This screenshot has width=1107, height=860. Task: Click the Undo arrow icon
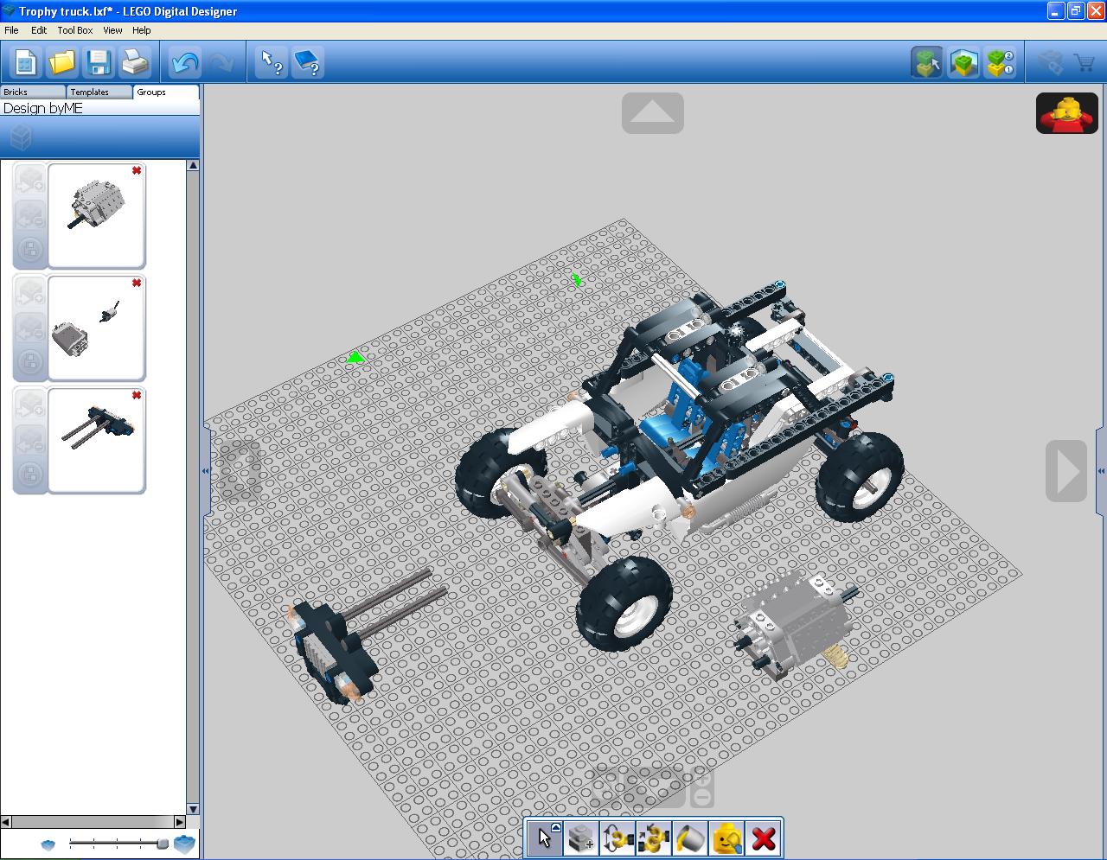pos(185,63)
